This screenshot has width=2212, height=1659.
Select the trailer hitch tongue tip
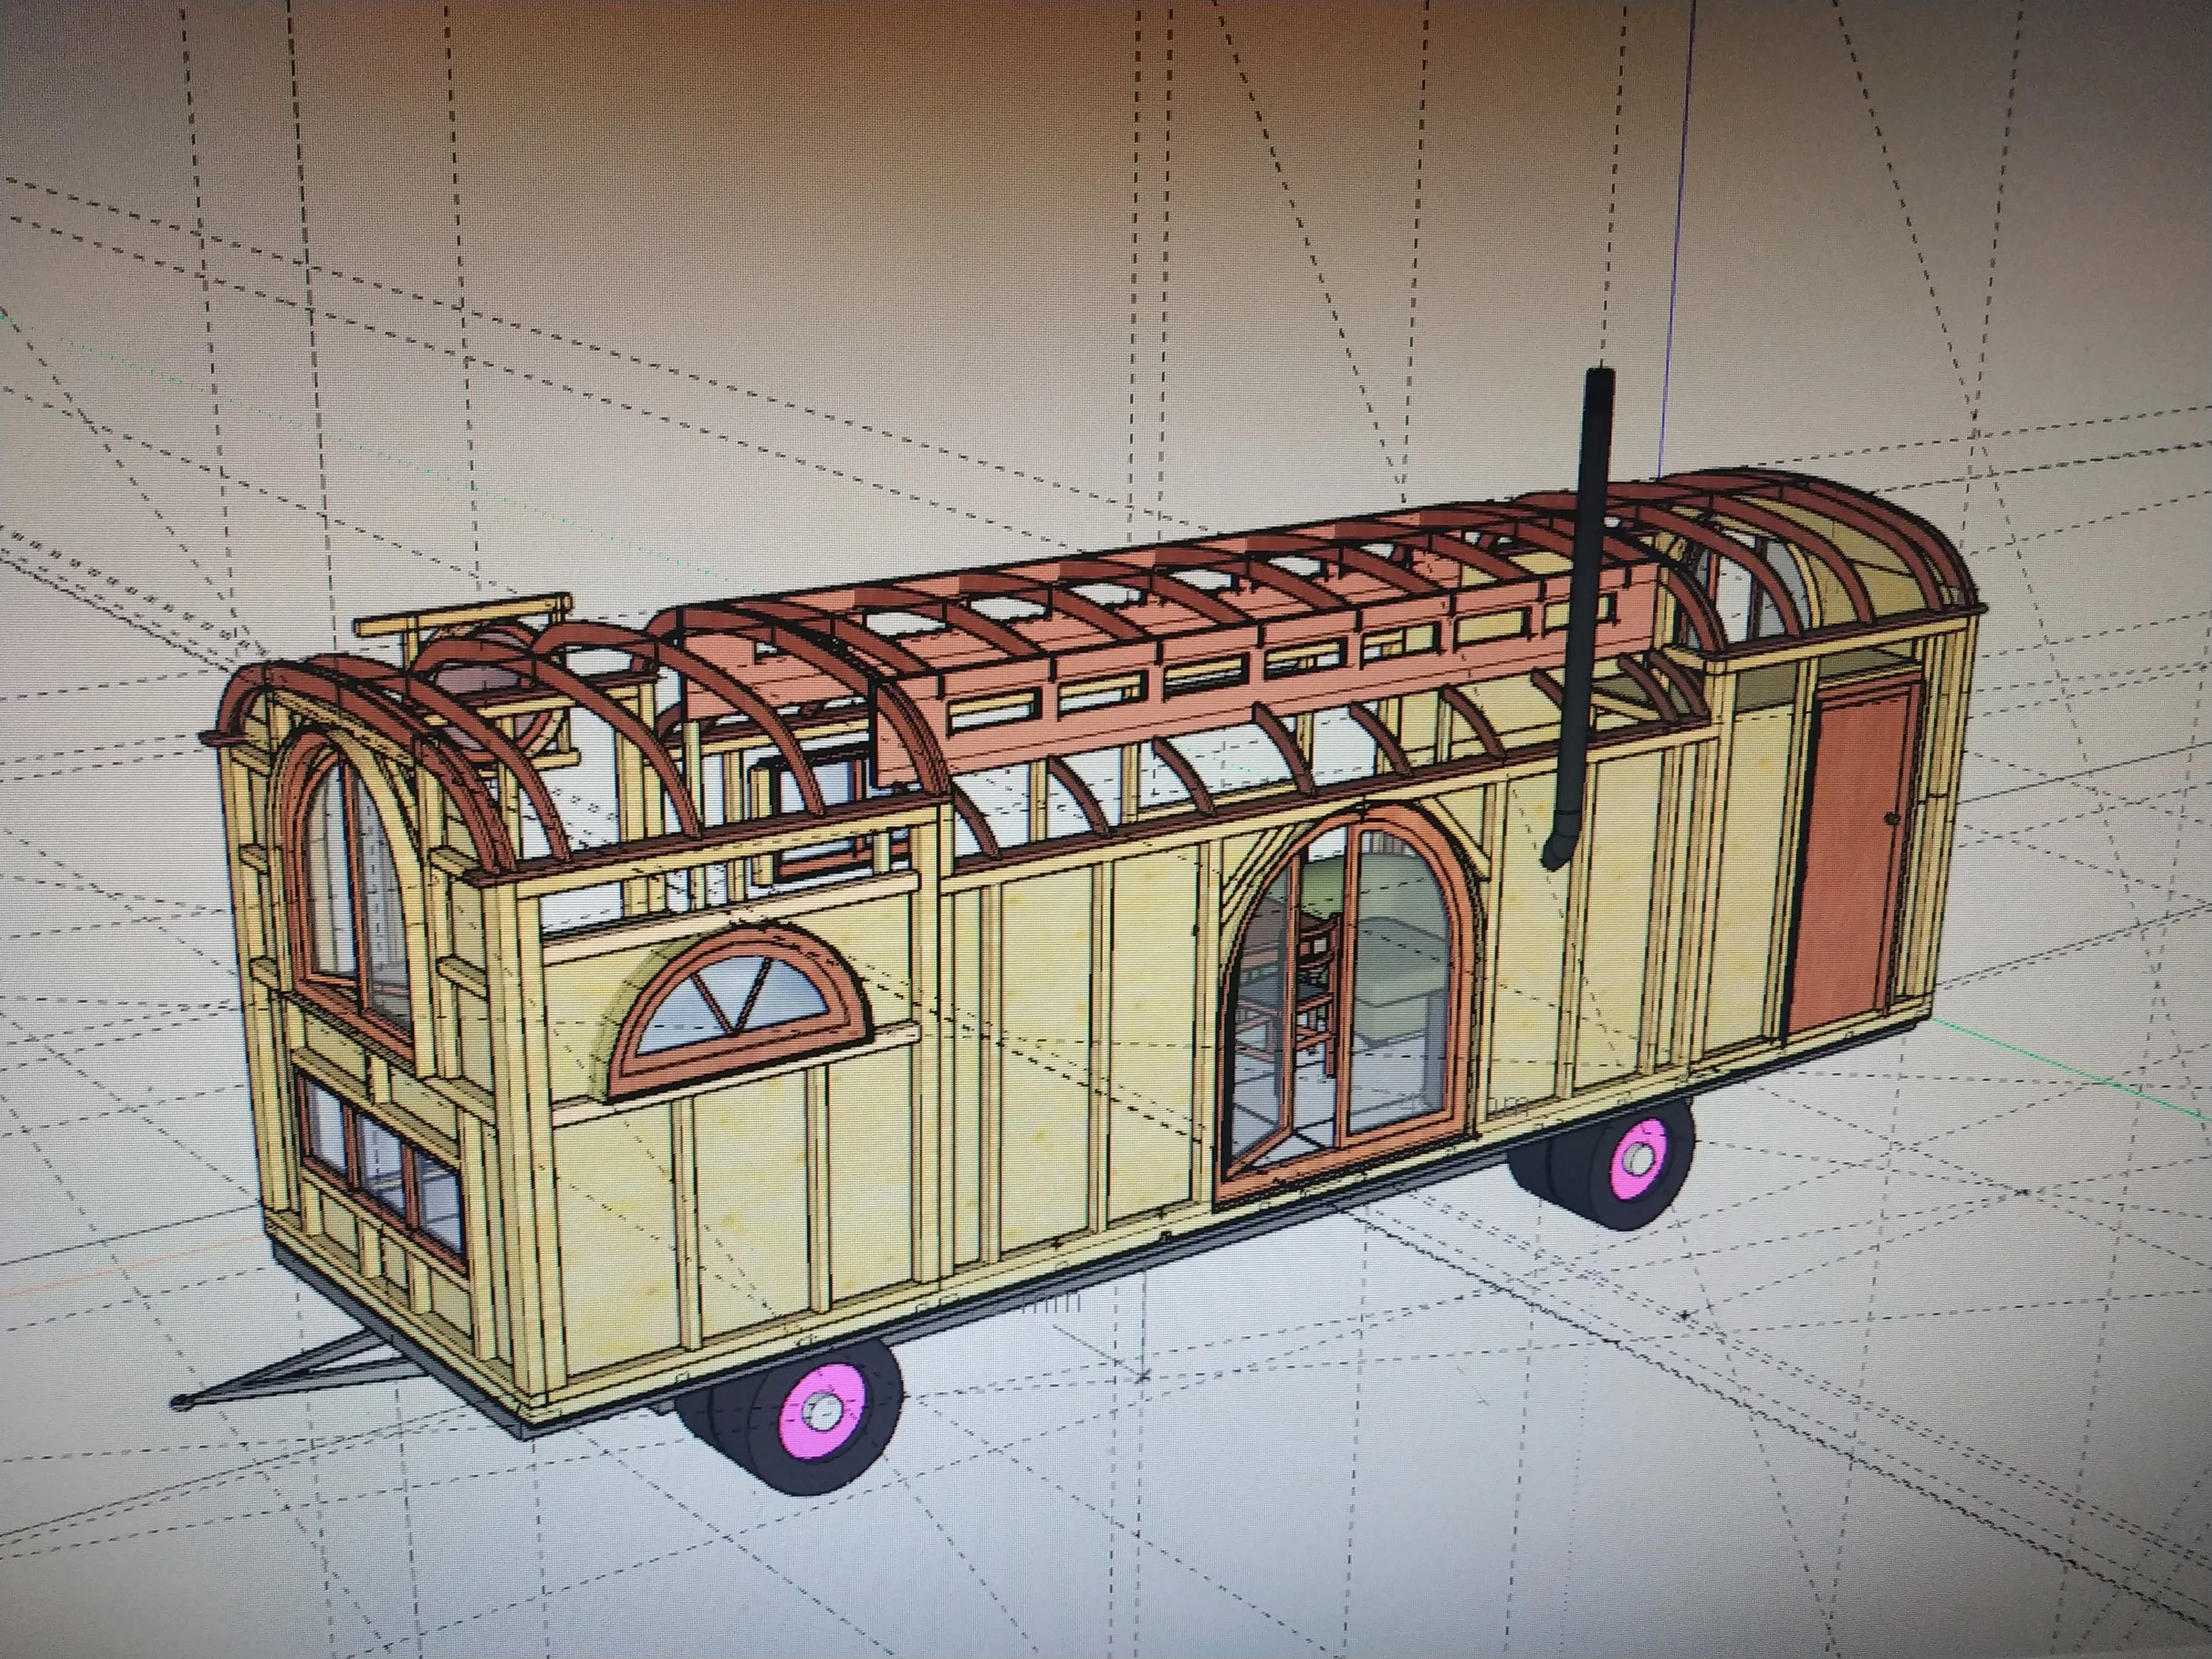pyautogui.click(x=181, y=1401)
